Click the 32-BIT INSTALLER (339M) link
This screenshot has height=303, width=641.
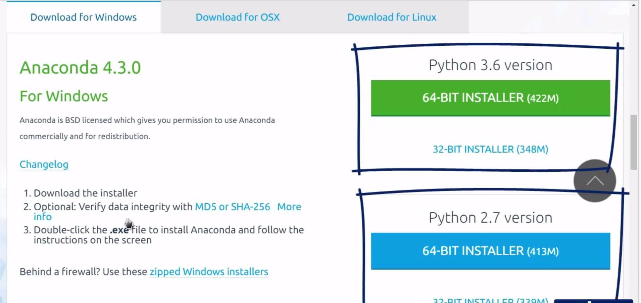click(490, 299)
